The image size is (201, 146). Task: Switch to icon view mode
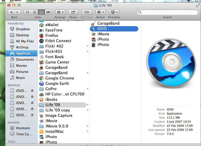click(27, 12)
